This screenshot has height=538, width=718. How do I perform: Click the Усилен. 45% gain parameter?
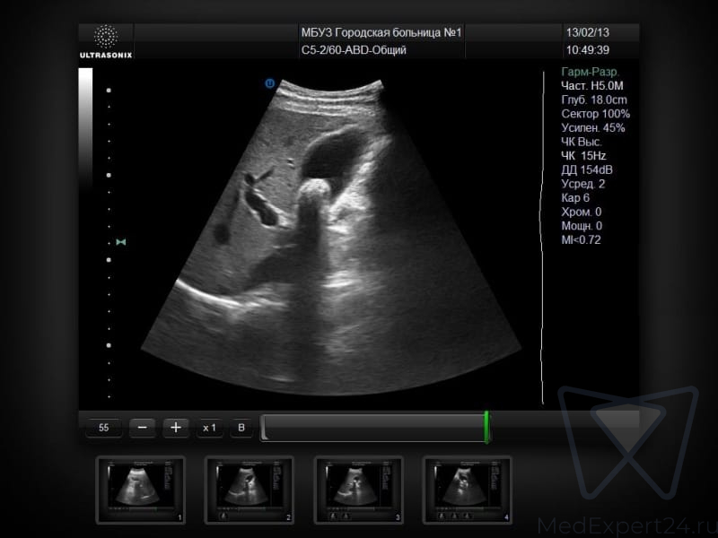pos(592,128)
